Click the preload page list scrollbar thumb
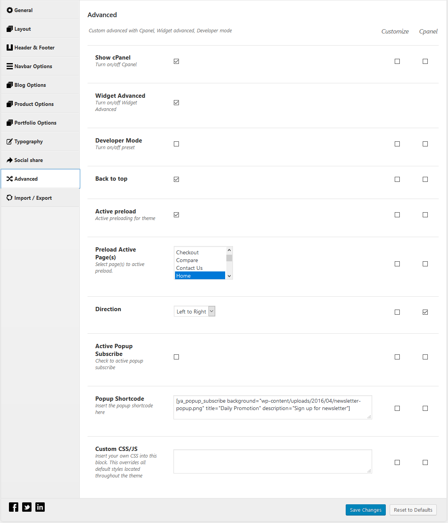Screen dimensions: 448x523 pos(229,258)
